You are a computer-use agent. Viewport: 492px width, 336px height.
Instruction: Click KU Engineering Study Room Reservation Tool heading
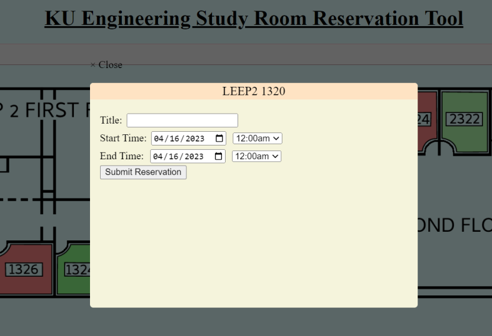254,19
